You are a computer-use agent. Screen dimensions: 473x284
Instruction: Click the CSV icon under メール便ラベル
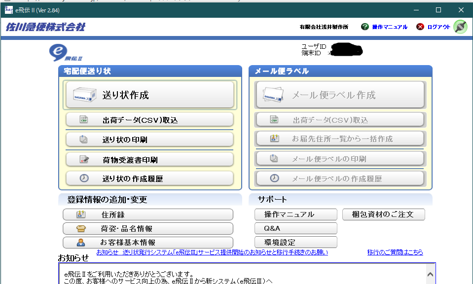(x=274, y=119)
